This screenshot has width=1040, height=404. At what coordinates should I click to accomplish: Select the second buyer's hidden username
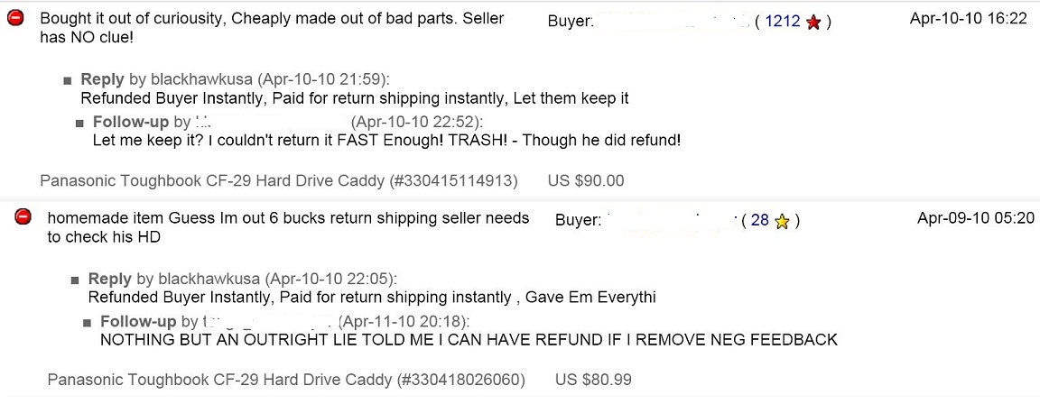point(670,221)
